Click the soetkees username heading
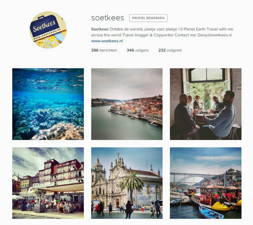This screenshot has height=225, width=253. (x=107, y=18)
